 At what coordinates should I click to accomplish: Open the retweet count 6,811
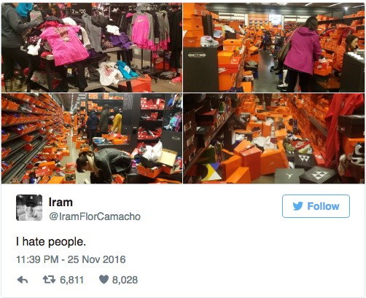[72, 280]
